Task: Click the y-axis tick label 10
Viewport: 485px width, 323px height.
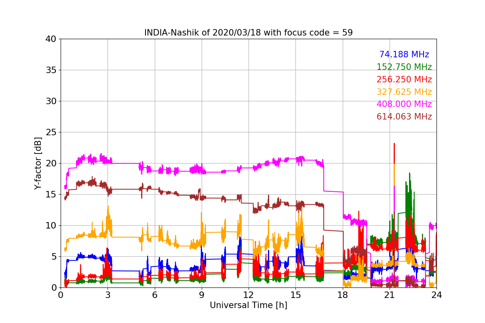Action: click(x=51, y=225)
